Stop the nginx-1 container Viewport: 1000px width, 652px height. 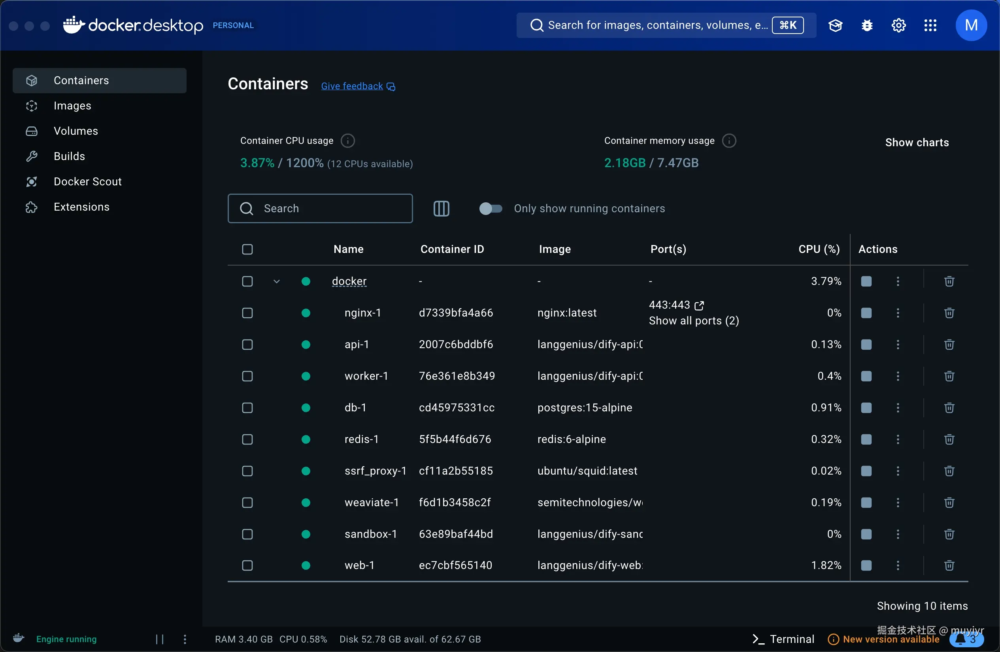click(866, 313)
